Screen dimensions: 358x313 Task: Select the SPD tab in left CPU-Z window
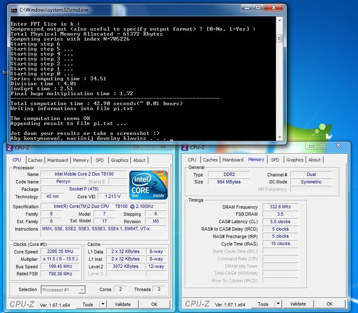(100, 160)
